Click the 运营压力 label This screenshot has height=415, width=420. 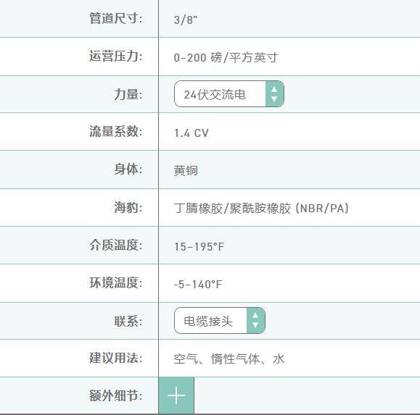click(x=116, y=56)
